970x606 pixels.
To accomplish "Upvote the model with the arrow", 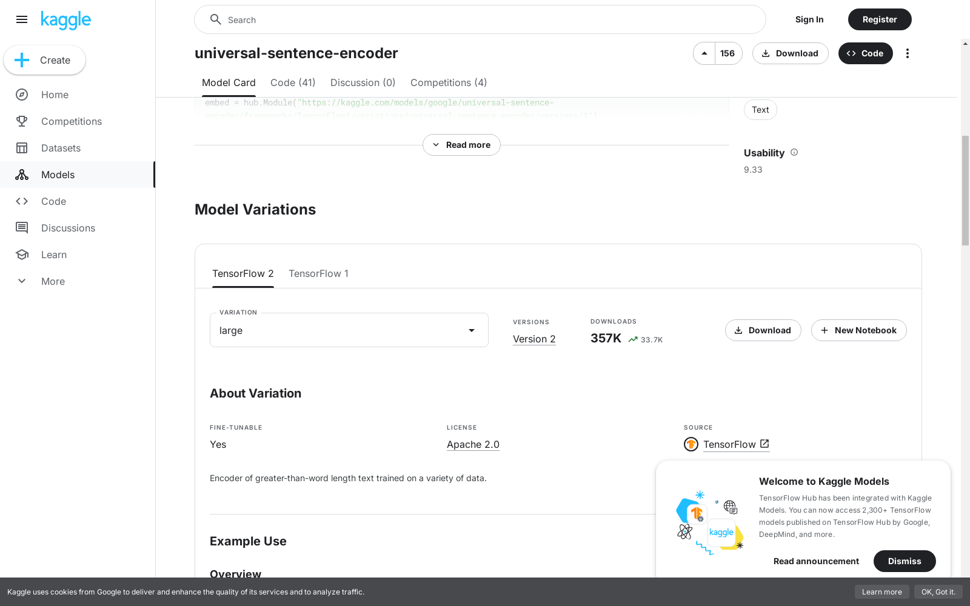I will (704, 53).
